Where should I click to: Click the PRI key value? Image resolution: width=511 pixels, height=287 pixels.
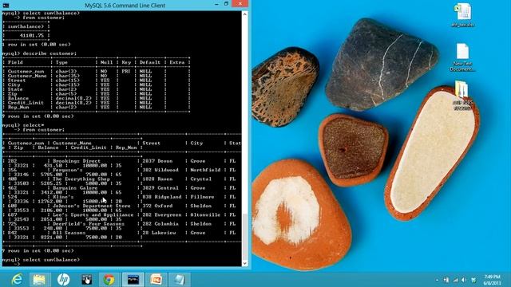pyautogui.click(x=126, y=71)
